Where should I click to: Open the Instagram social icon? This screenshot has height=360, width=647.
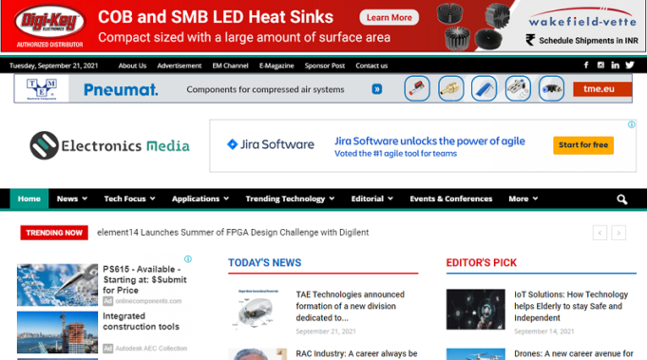[x=600, y=66]
